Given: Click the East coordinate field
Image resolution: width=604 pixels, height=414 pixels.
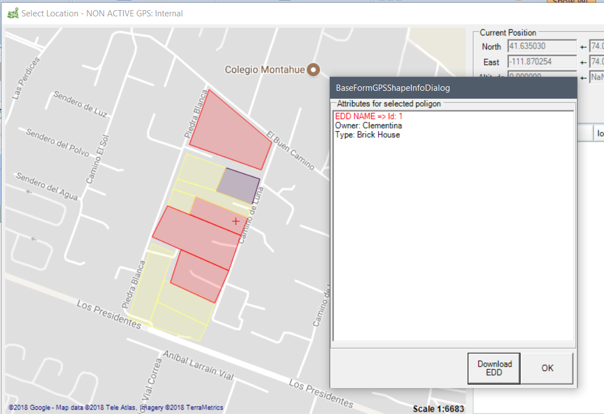Looking at the screenshot, I should pos(541,62).
